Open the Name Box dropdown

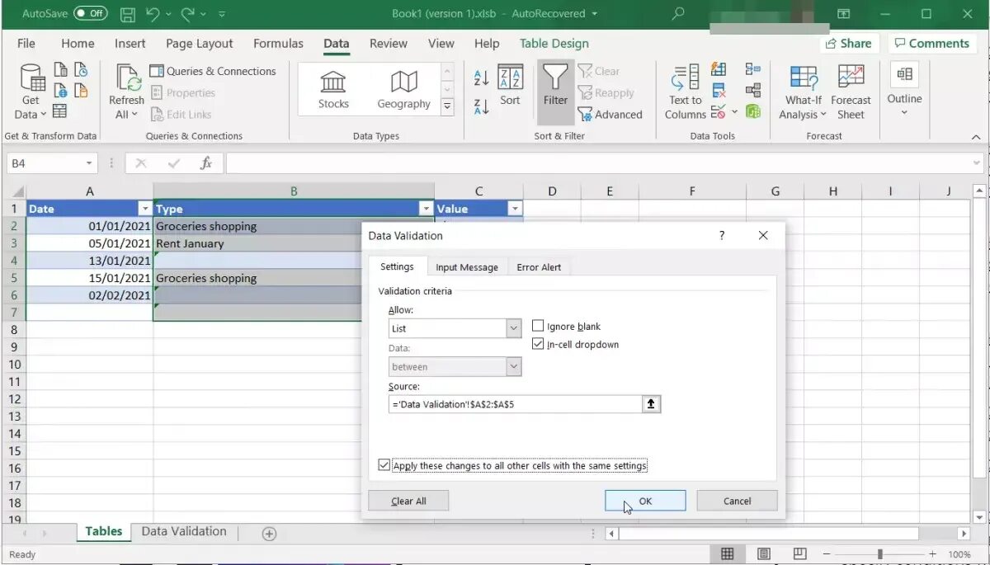tap(90, 164)
